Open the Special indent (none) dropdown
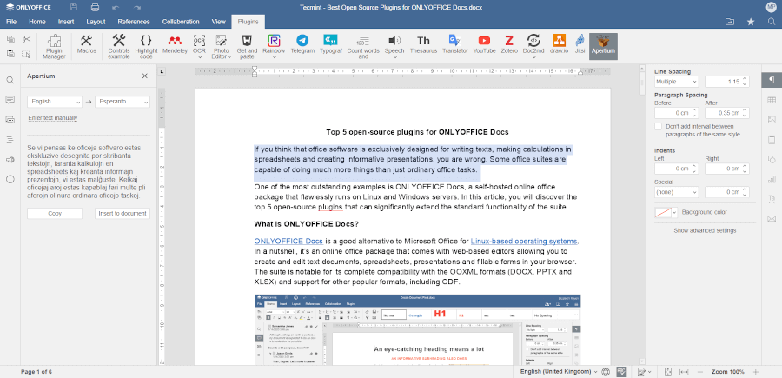This screenshot has height=378, width=782. (x=676, y=192)
